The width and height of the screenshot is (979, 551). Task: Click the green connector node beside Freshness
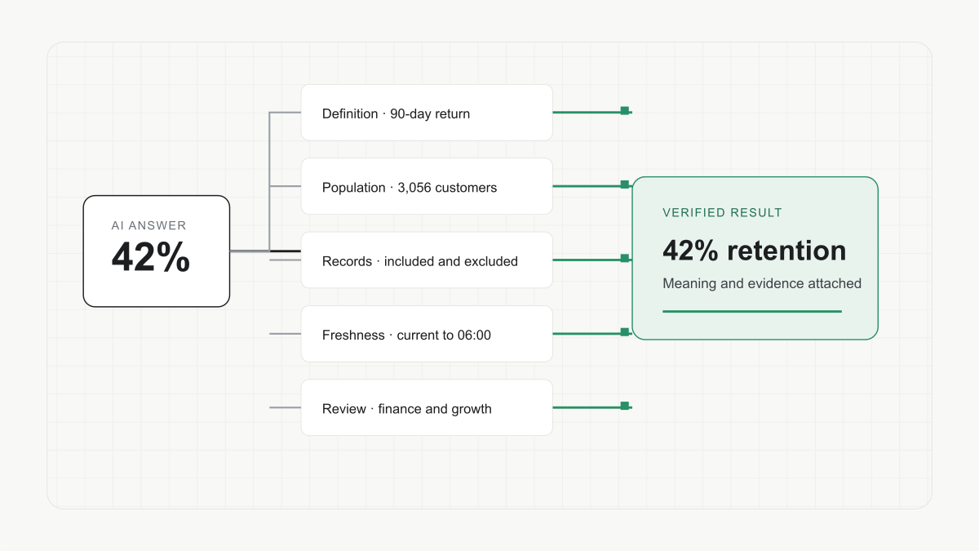pos(625,332)
